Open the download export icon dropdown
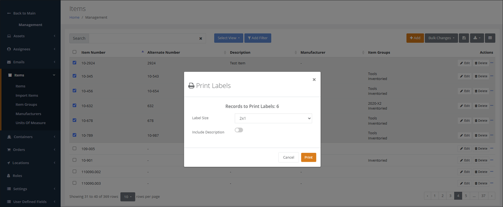This screenshot has height=207, width=503. [477, 38]
